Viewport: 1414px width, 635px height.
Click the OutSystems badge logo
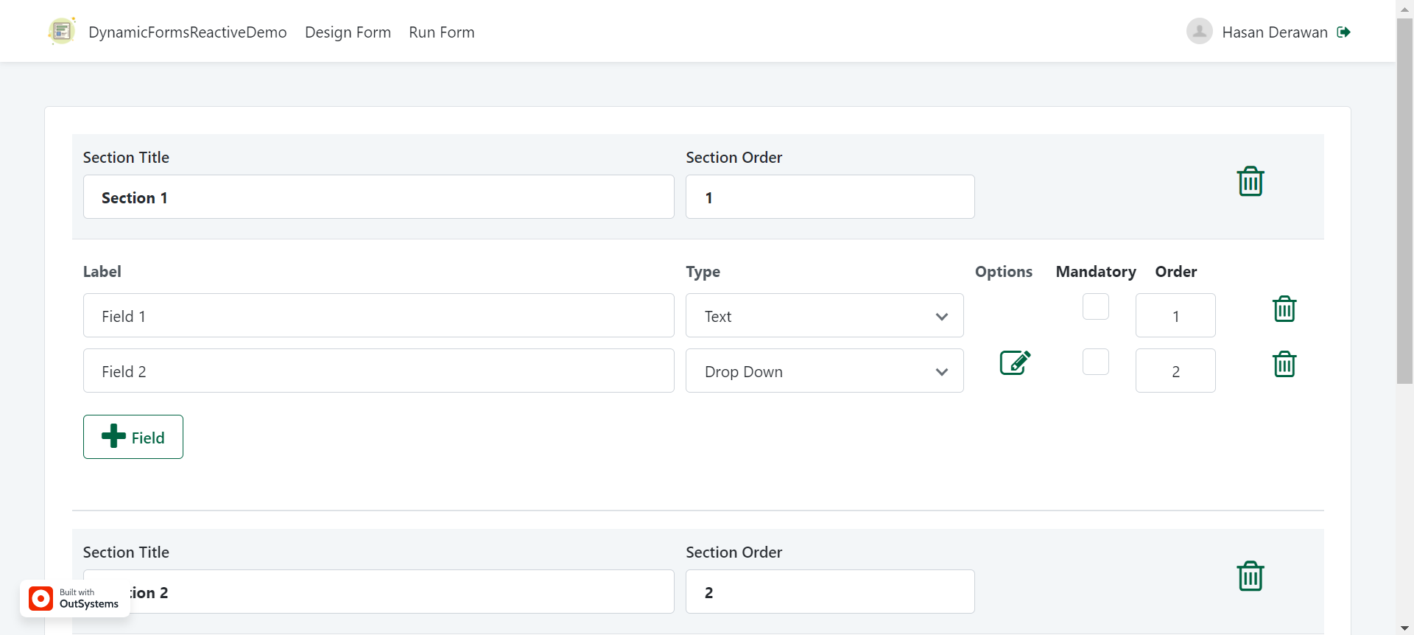pos(41,598)
